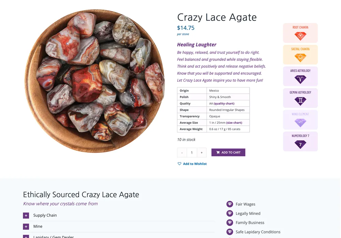This screenshot has width=341, height=238.
Task: Select the Numerology 7 gem icon
Action: tap(300, 144)
